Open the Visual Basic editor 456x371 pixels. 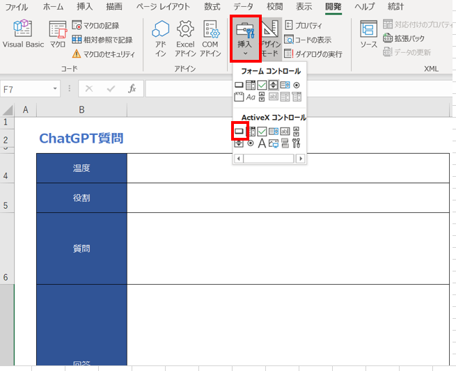23,33
